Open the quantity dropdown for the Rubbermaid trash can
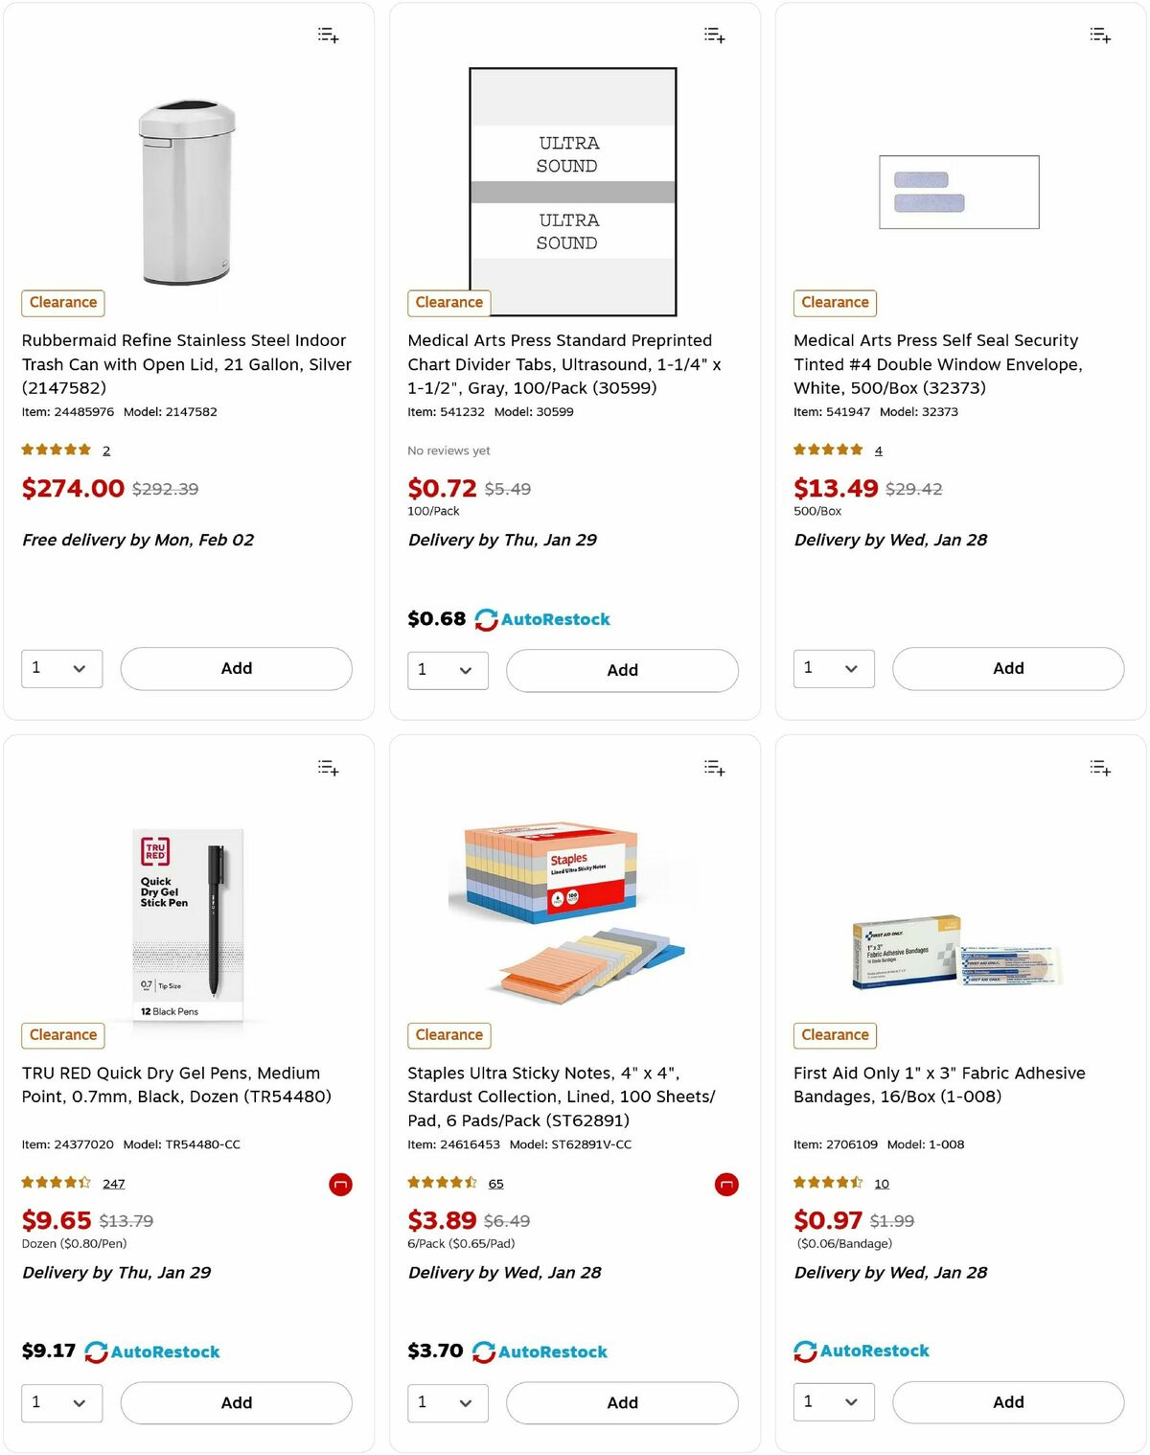 [x=61, y=668]
